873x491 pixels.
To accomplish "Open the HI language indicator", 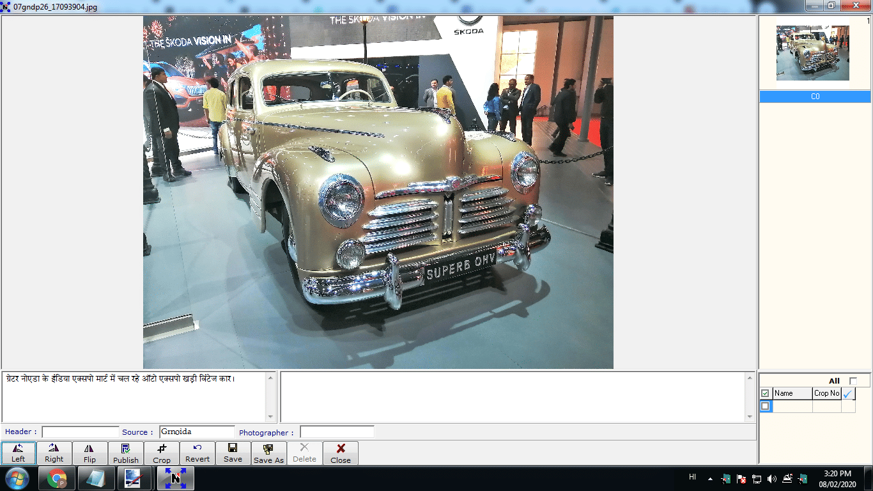I will tap(693, 477).
